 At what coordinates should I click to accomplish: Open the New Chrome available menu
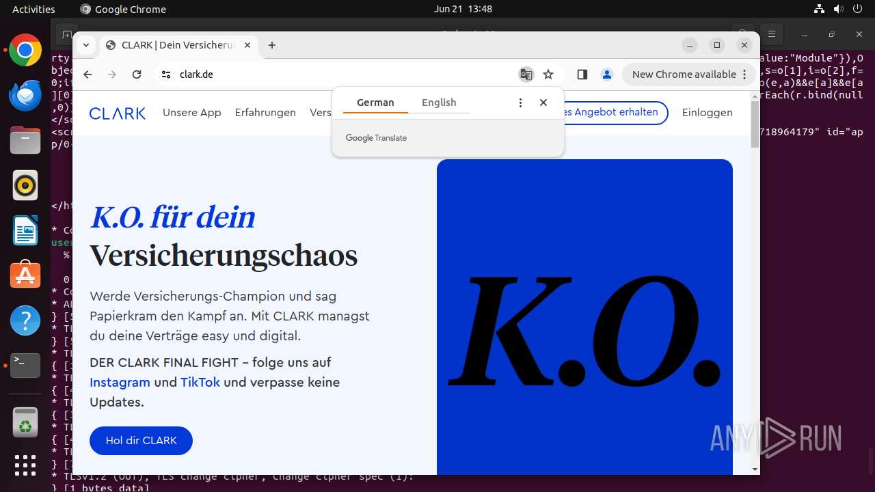coord(689,74)
